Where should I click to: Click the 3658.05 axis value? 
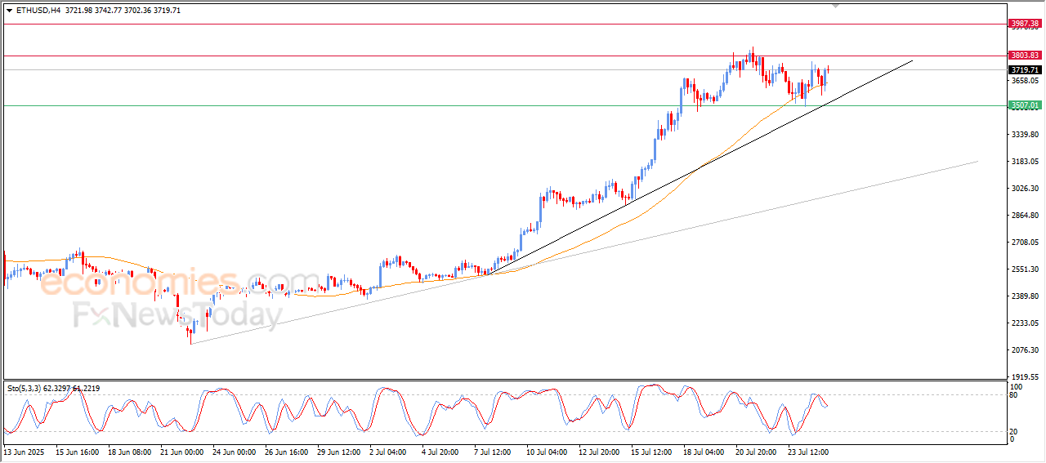tap(1024, 81)
